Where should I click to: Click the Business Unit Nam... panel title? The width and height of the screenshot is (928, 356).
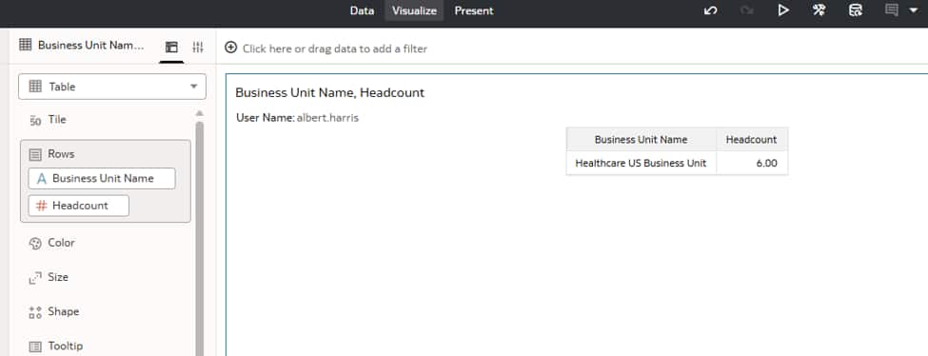(90, 45)
